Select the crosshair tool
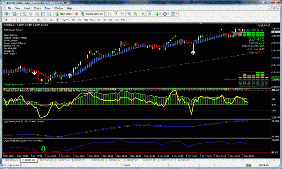 (13, 20)
